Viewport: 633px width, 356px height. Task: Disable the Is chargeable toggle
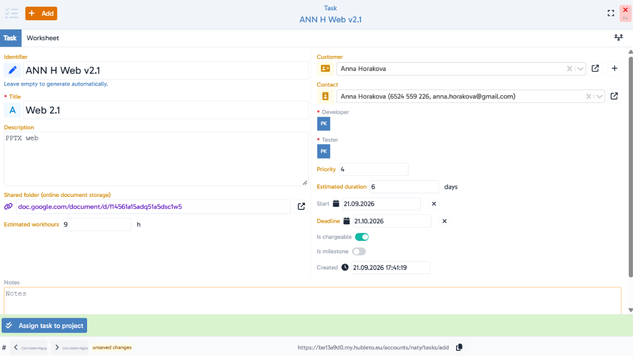point(362,237)
